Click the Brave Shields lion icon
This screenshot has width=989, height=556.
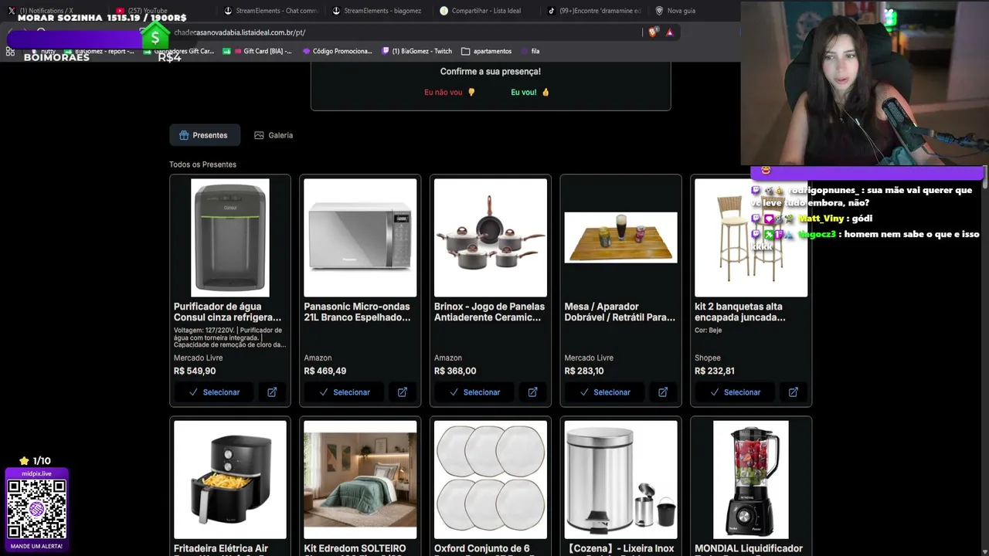(654, 32)
